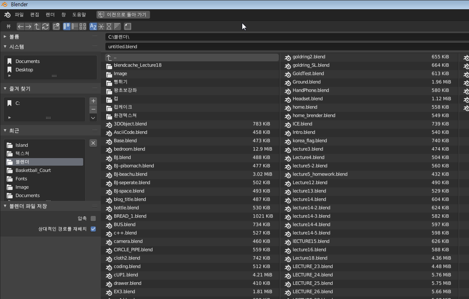Toggle show hidden files icon

point(128,26)
